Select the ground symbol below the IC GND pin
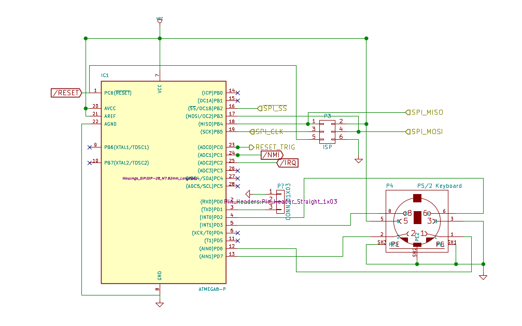This screenshot has width=522, height=326. click(x=160, y=304)
